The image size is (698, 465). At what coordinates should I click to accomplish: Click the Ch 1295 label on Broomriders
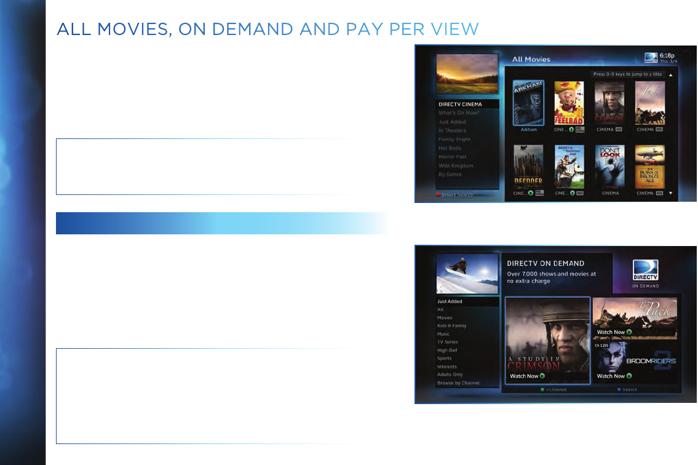(601, 346)
